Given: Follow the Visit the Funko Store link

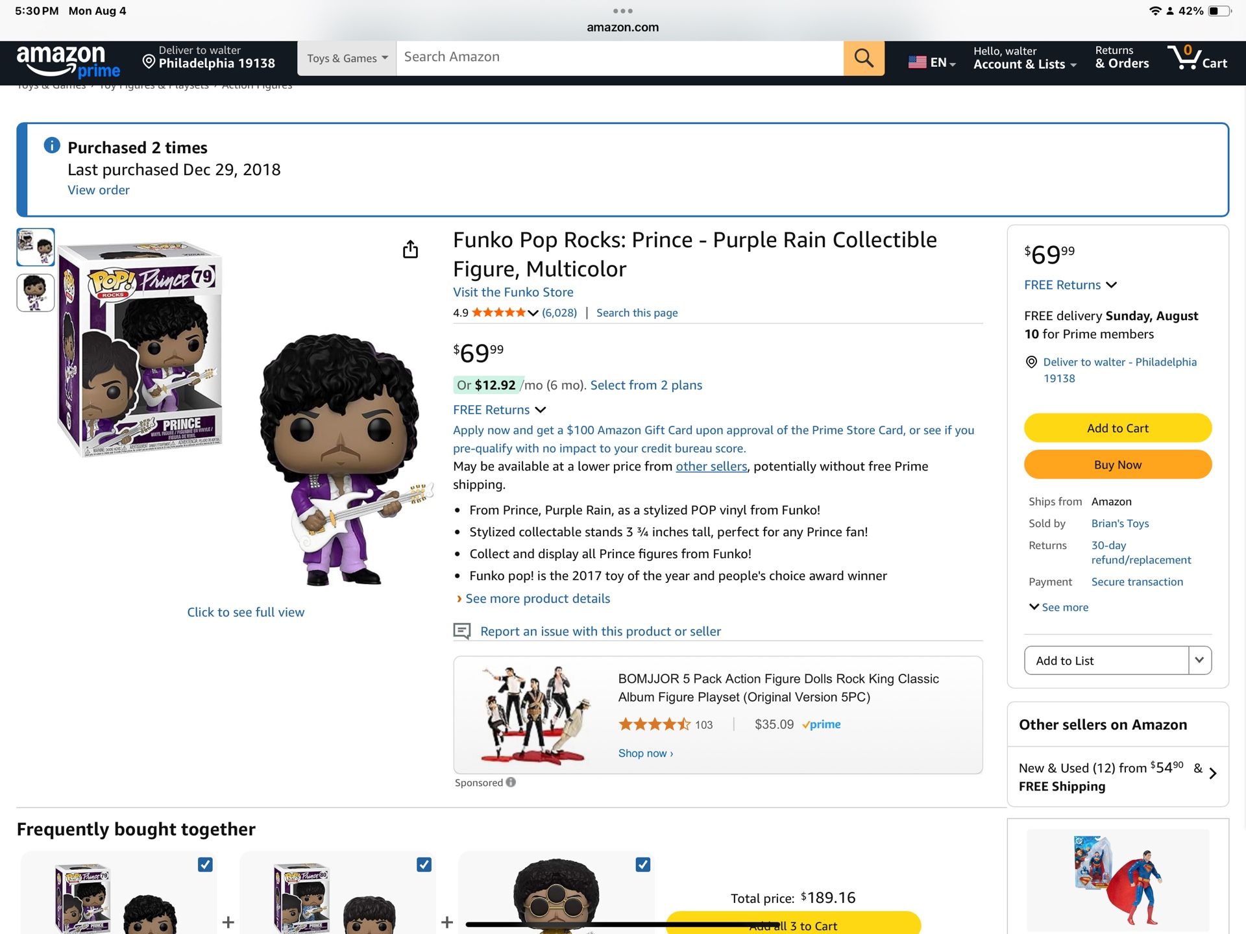Looking at the screenshot, I should pos(513,292).
